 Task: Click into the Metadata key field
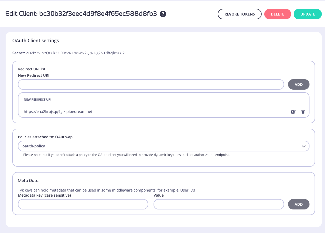point(83,204)
